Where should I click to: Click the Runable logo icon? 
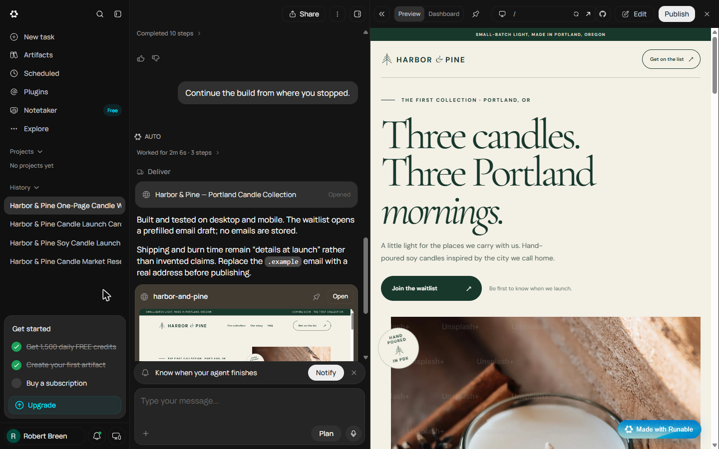[x=14, y=14]
